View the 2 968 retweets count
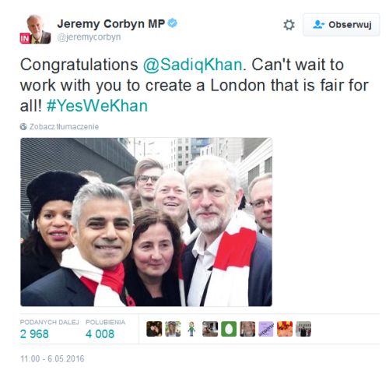Viewport: 389px width, 374px height. click(34, 334)
